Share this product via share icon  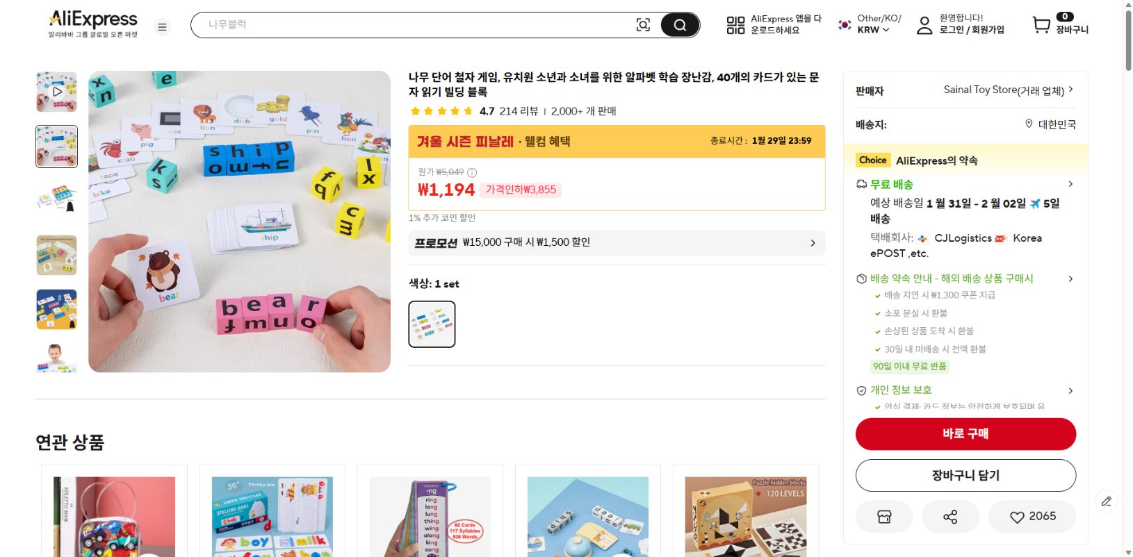[x=950, y=517]
